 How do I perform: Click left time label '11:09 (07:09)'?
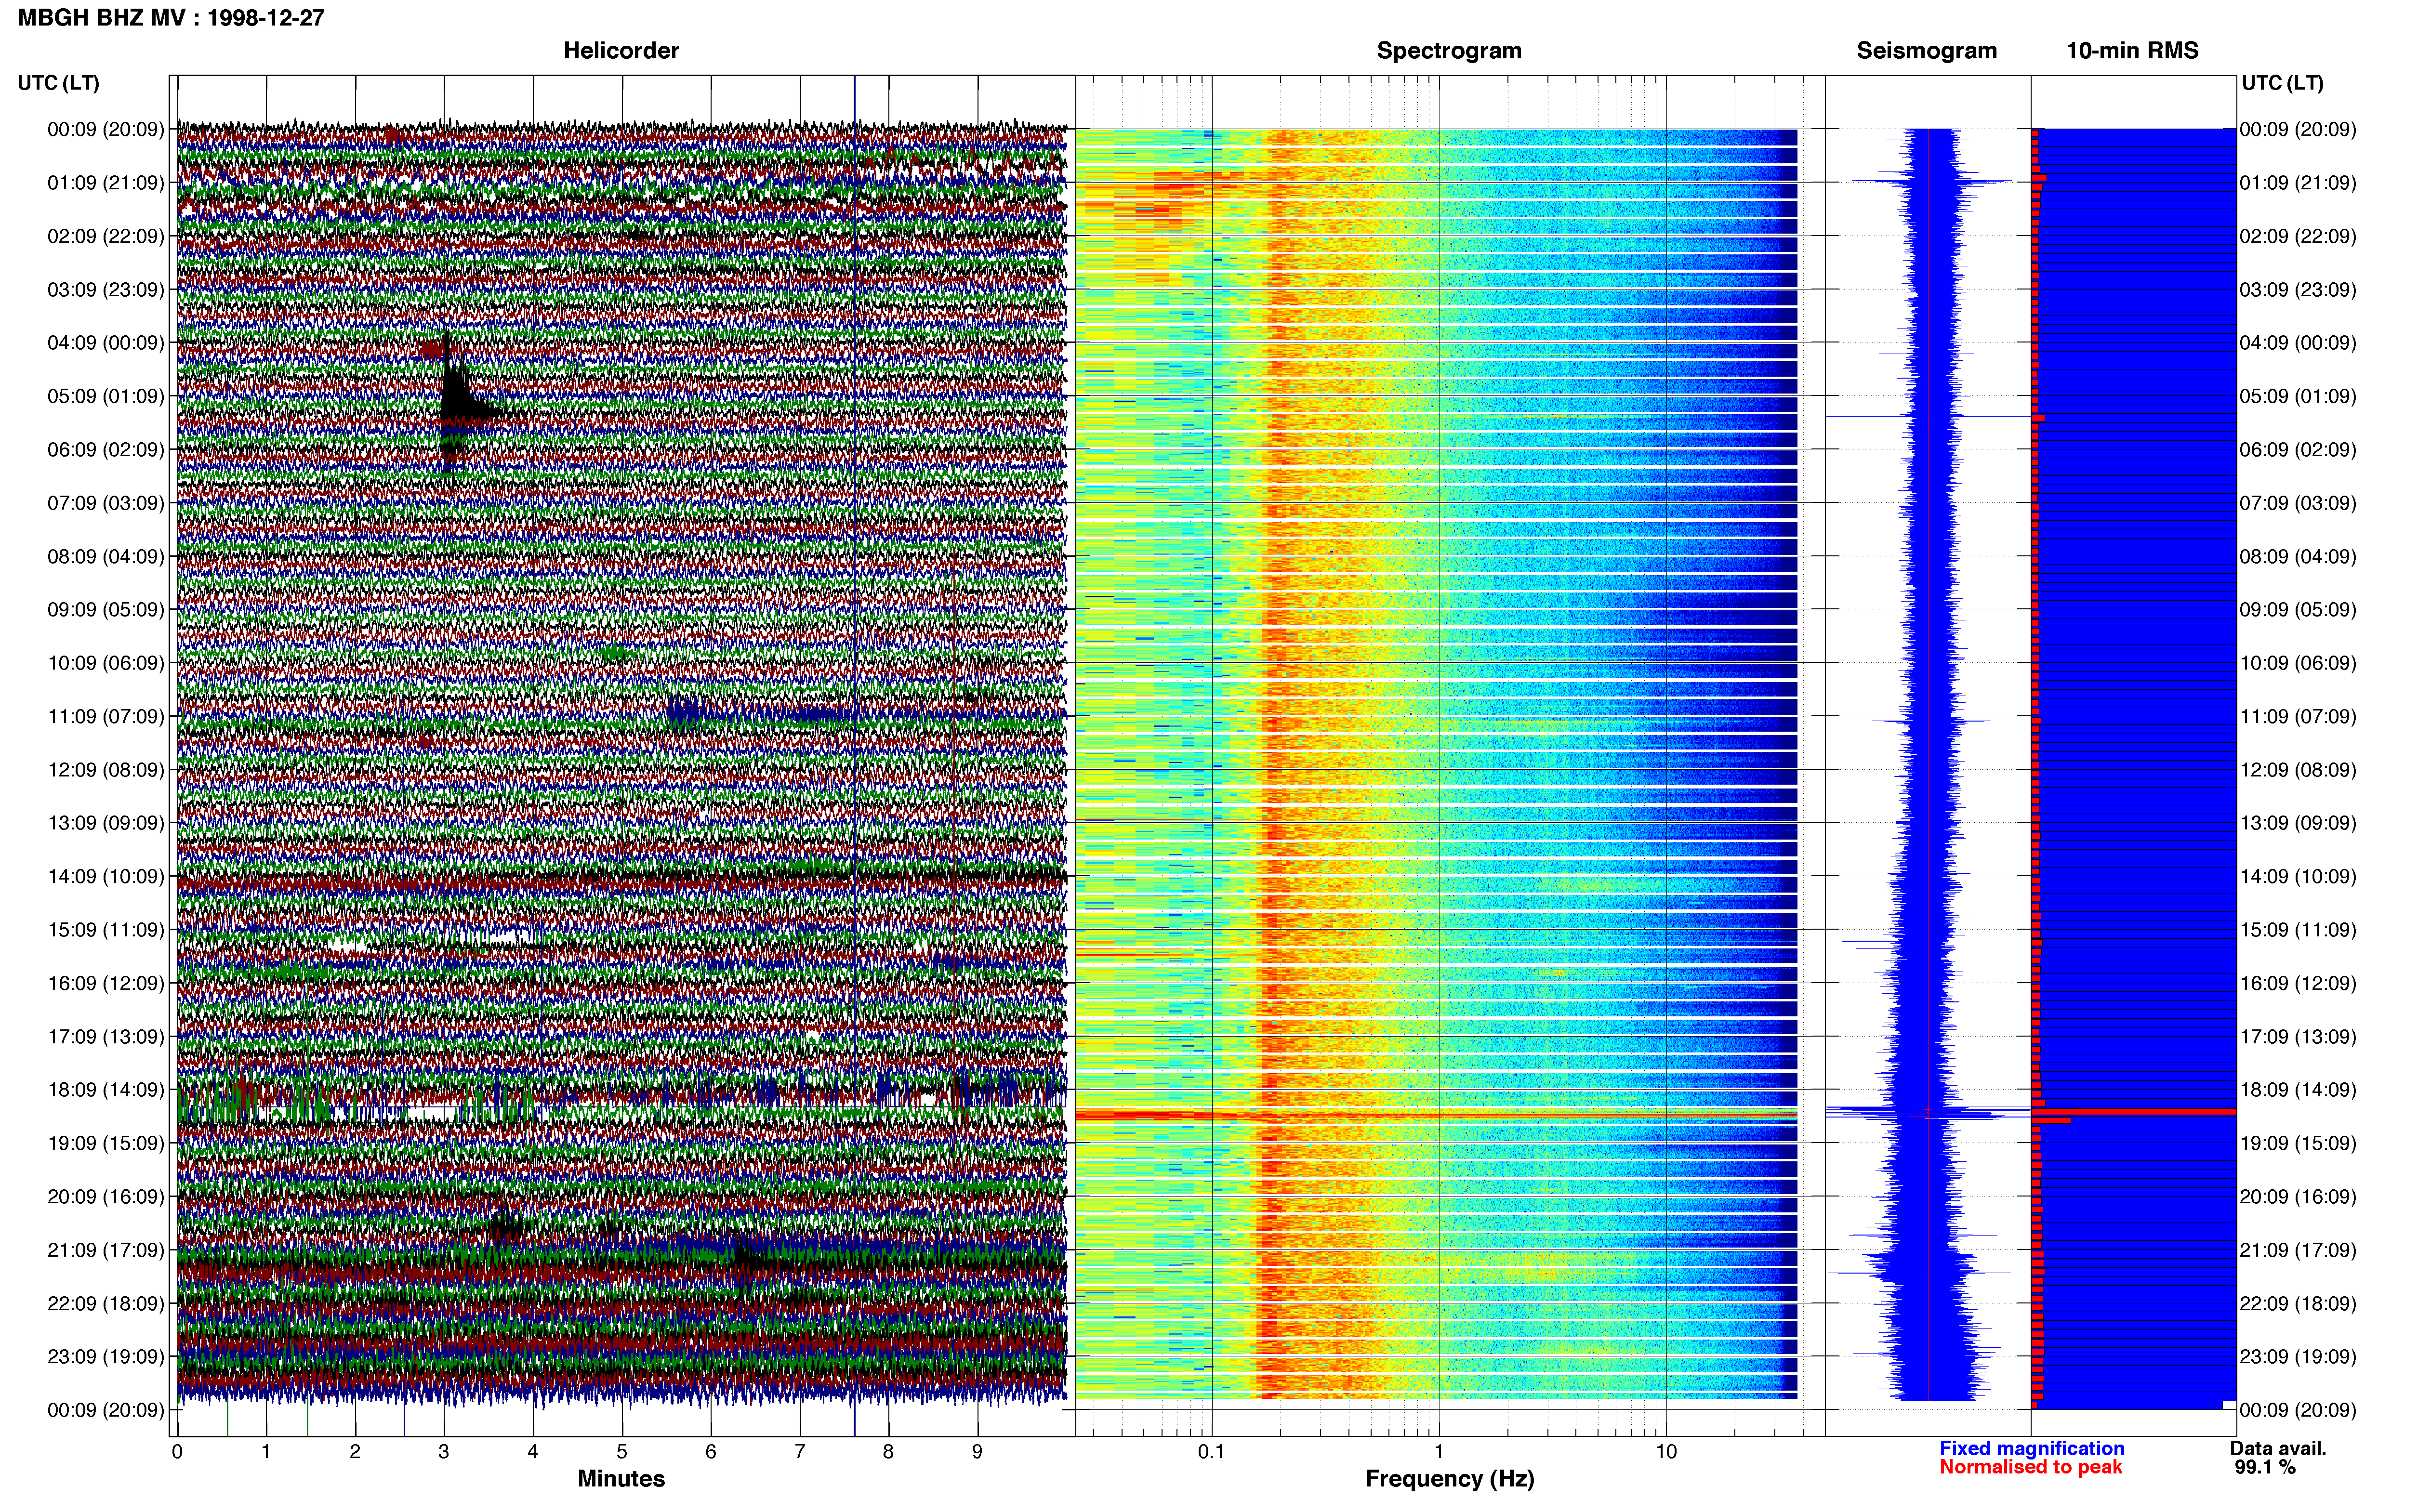pos(106,716)
